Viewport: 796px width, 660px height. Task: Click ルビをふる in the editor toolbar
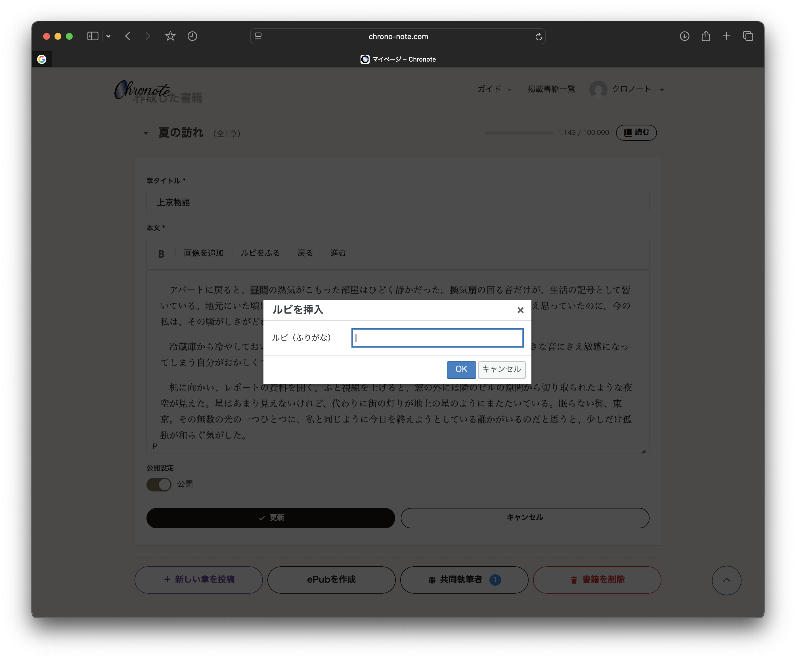coord(260,253)
